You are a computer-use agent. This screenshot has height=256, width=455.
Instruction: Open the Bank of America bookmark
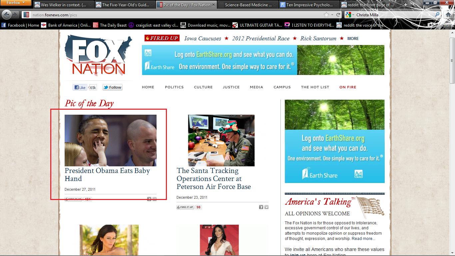point(66,25)
